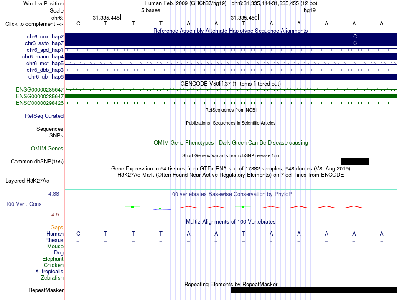Click the C mismatch in chr6_ssto_hap7 bar
The width and height of the screenshot is (397, 300).
click(x=355, y=43)
